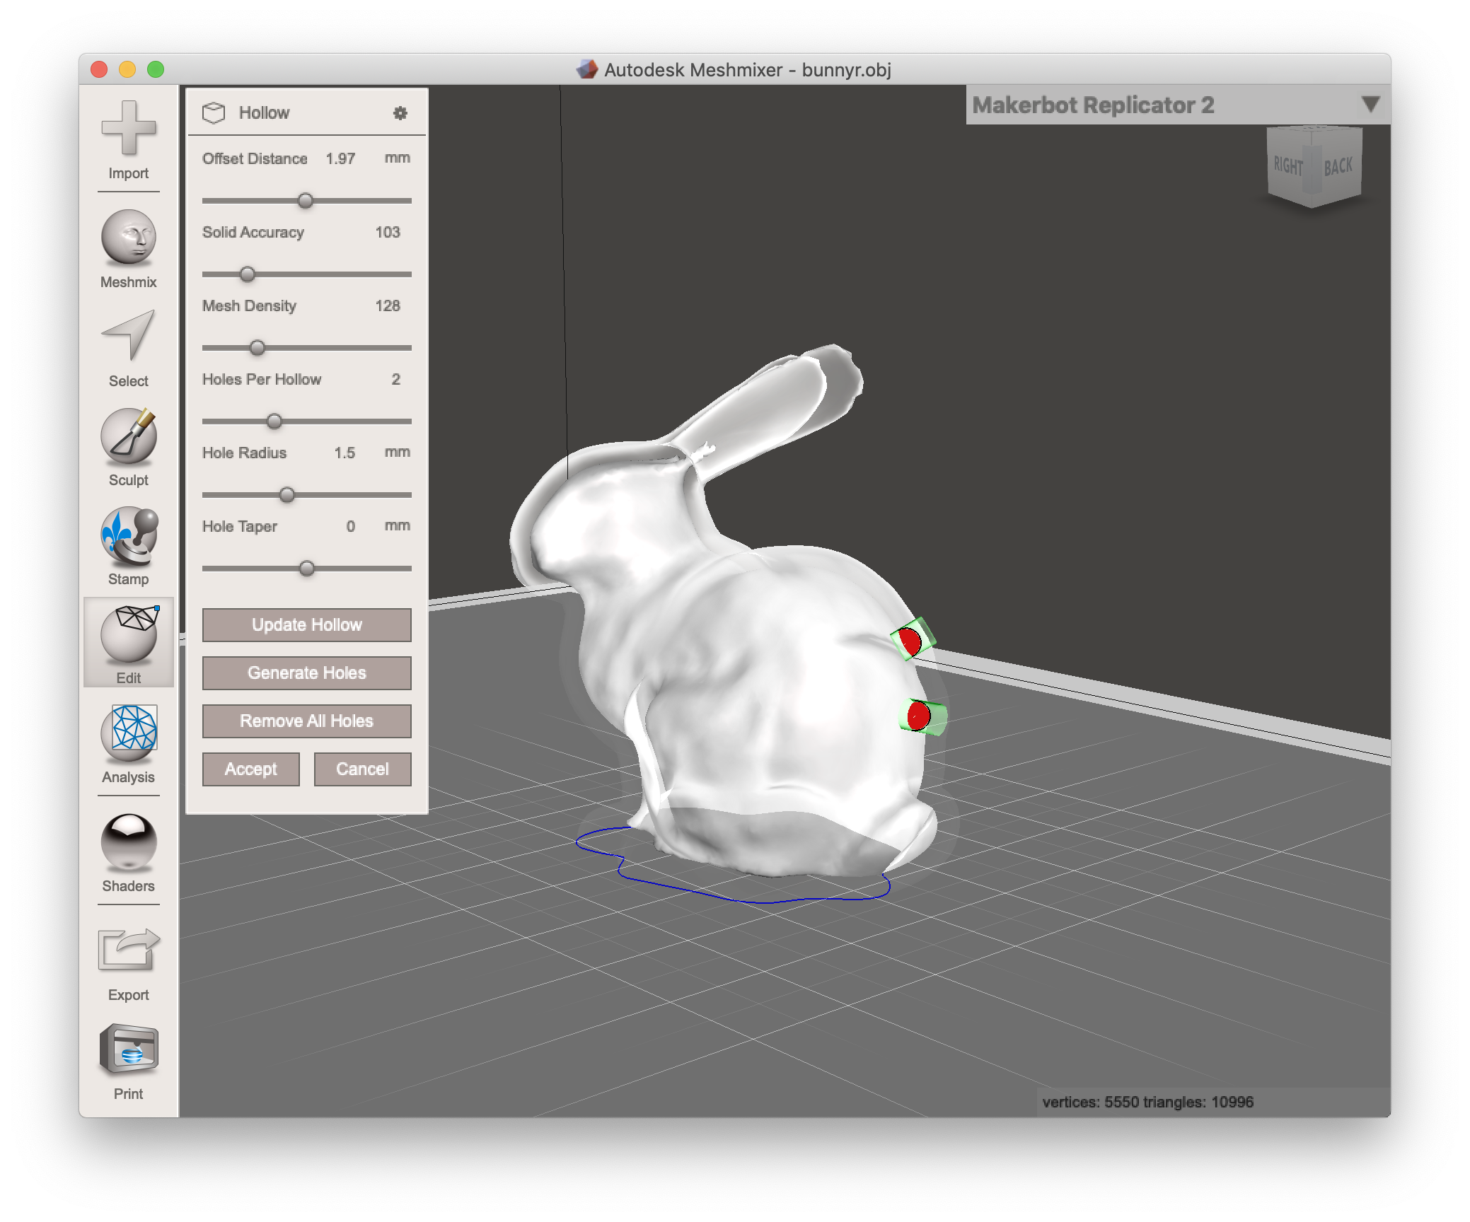Click the BACK face of view cube
Viewport: 1470px width, 1222px height.
click(1338, 167)
